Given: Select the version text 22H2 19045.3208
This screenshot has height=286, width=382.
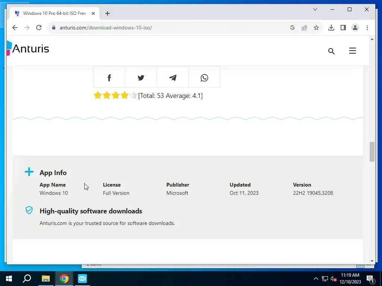Looking at the screenshot, I should click(313, 193).
